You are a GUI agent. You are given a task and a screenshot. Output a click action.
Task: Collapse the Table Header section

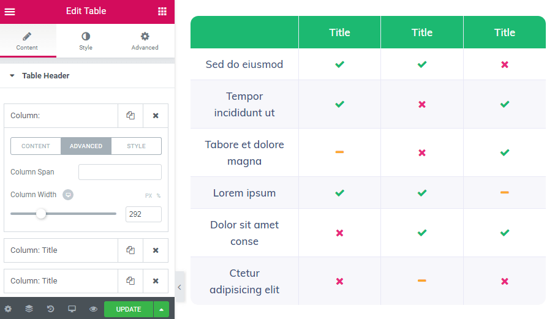(x=12, y=76)
